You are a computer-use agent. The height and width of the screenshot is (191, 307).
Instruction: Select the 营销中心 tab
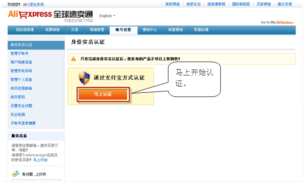point(150,30)
